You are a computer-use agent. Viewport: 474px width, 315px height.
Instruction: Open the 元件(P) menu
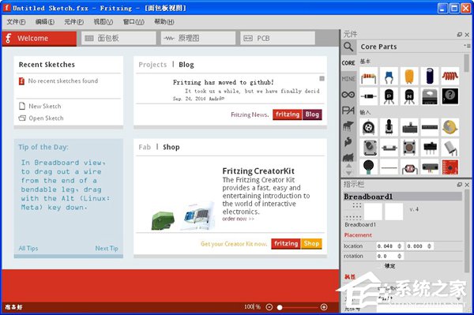point(73,22)
